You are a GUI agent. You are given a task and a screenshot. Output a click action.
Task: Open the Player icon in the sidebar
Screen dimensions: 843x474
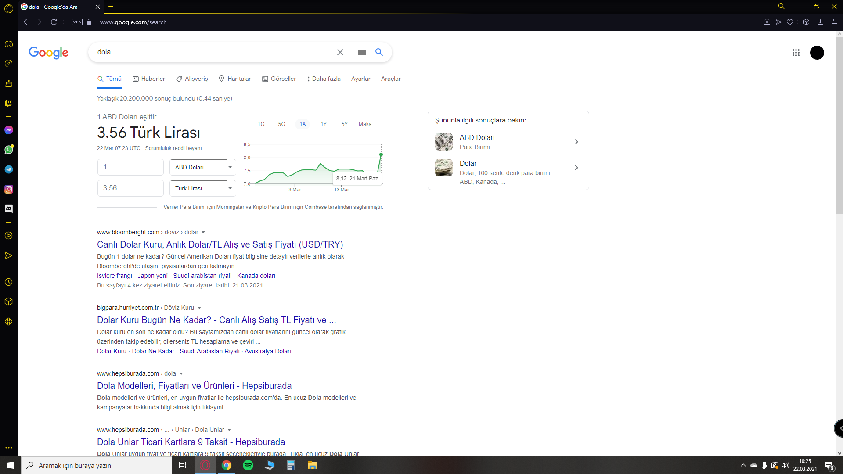[x=9, y=236]
